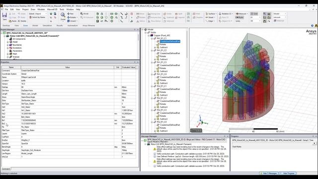Click the Hs2 value cell
The height and width of the screenshot is (179, 318).
tap(68, 114)
